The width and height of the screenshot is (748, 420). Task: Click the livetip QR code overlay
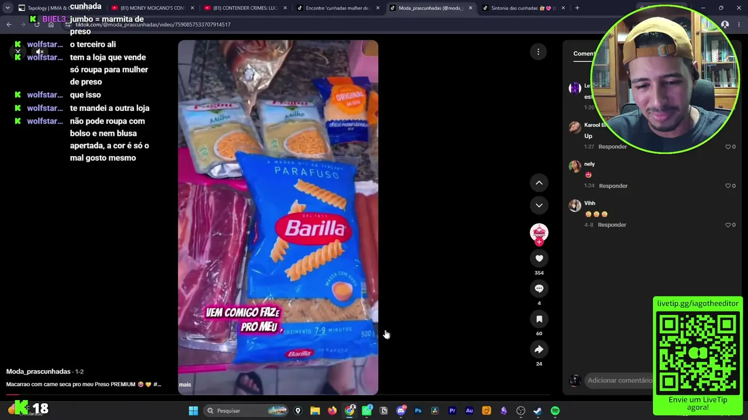pos(698,352)
